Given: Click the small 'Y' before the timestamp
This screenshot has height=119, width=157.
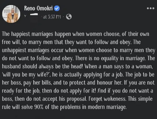Looking at the screenshot, I should tap(25, 16).
